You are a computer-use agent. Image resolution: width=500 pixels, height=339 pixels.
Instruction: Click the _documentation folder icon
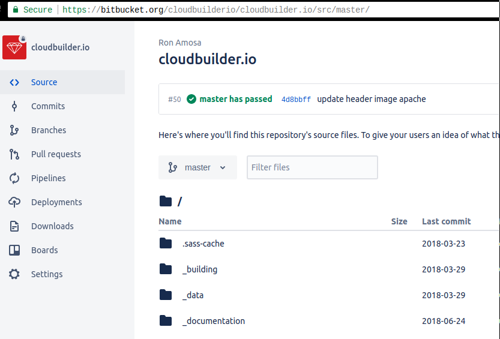click(x=166, y=320)
